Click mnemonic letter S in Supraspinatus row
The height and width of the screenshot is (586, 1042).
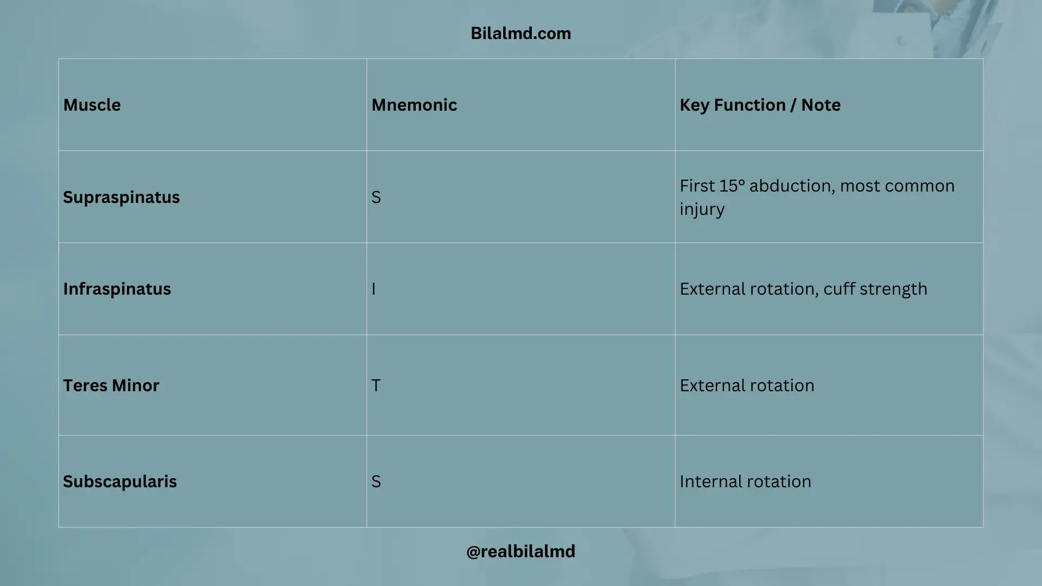[x=376, y=197]
